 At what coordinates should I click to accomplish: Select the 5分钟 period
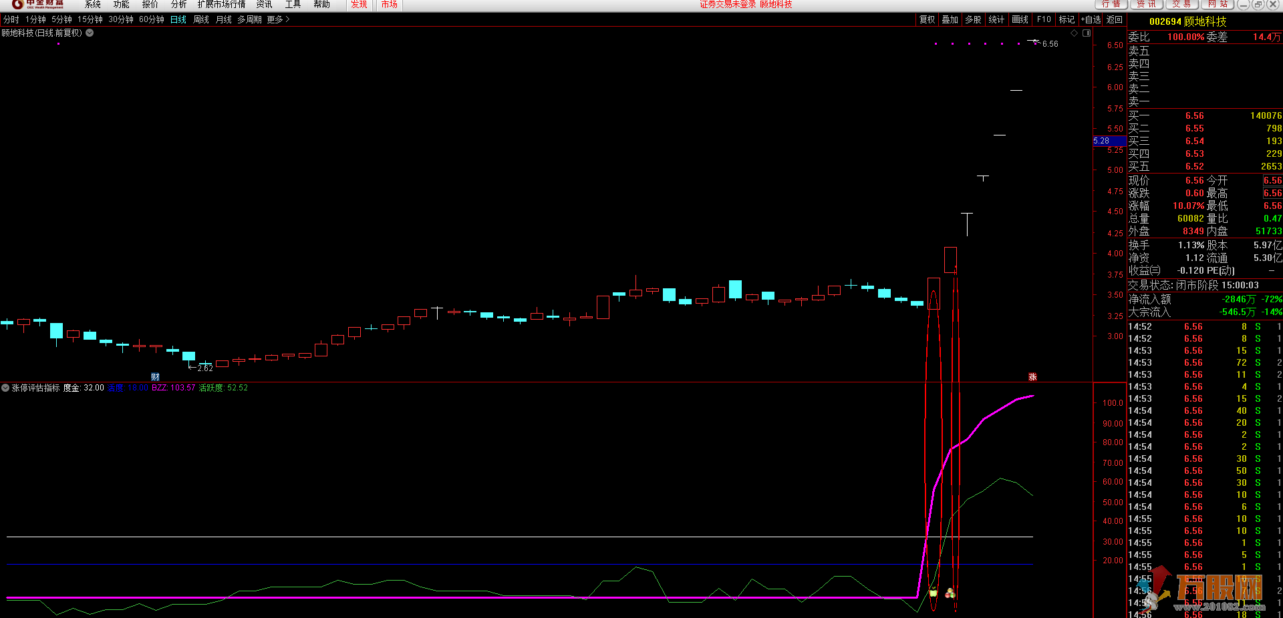[61, 20]
